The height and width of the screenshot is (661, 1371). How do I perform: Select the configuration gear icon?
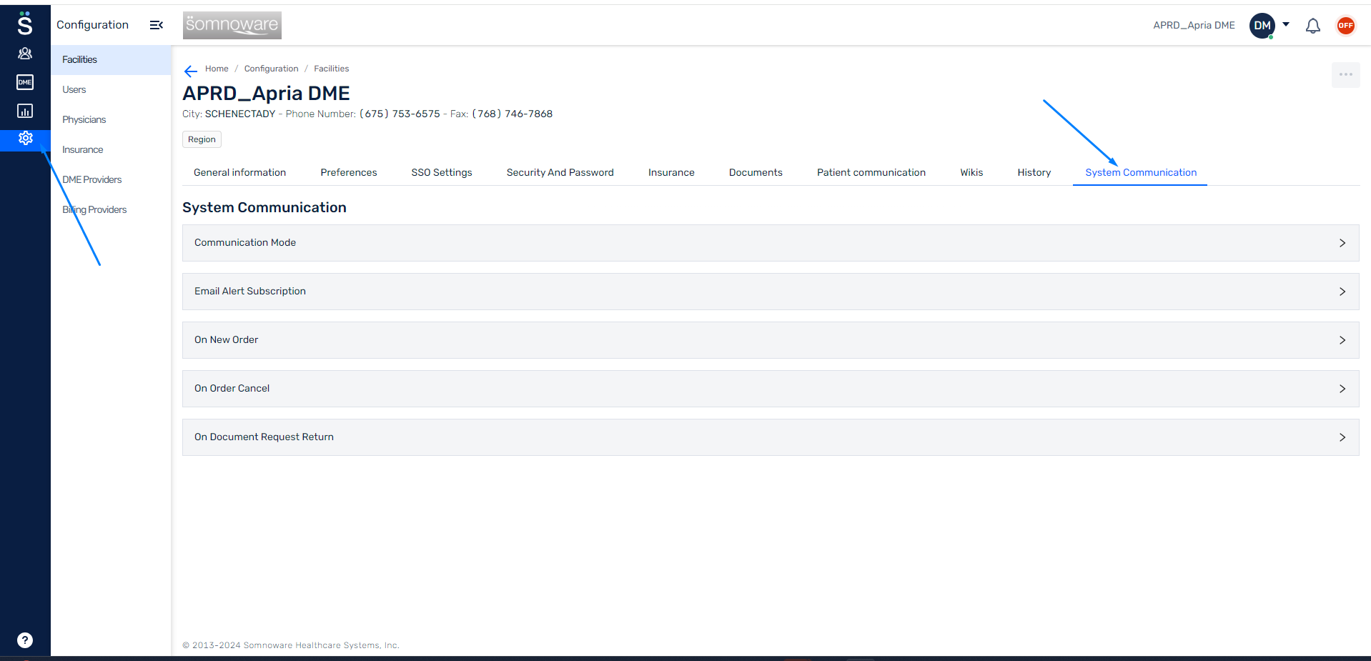(x=25, y=139)
